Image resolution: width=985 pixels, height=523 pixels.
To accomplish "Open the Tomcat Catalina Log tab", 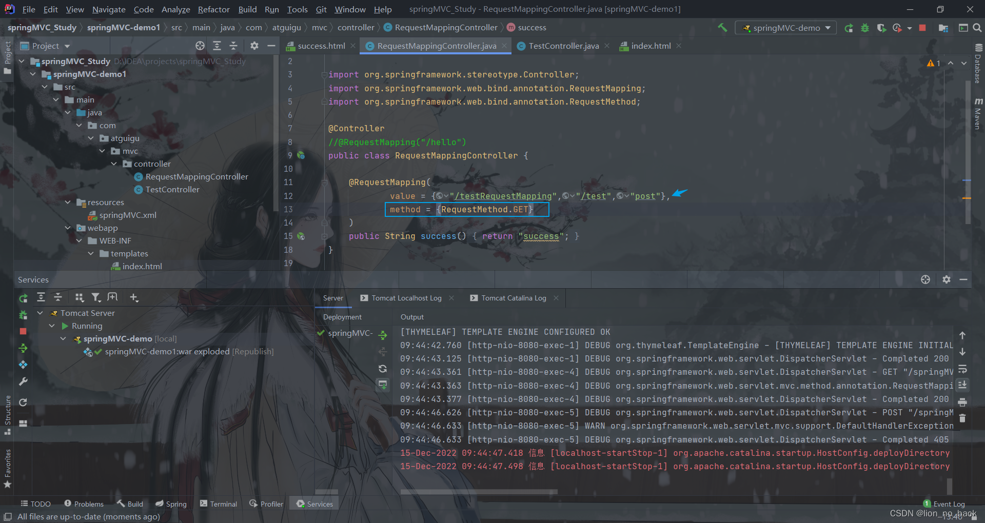I will tap(514, 298).
